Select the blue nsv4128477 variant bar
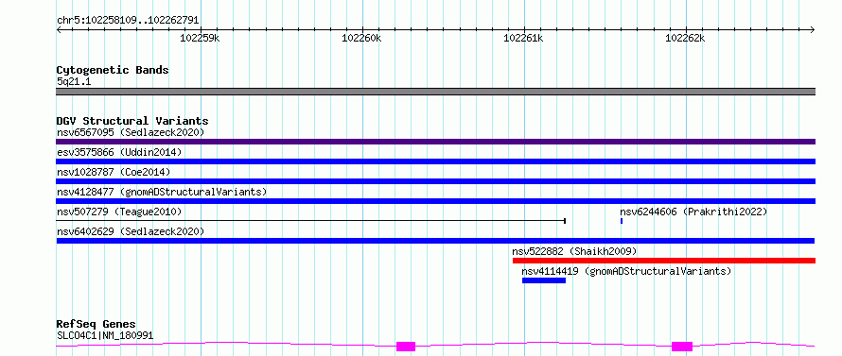 (435, 201)
